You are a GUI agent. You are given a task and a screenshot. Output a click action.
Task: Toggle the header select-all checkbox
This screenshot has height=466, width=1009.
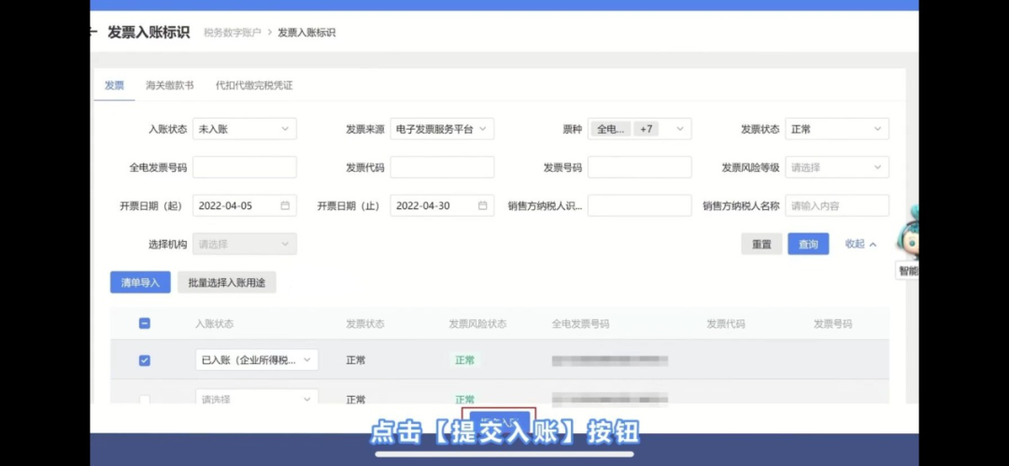pos(145,324)
